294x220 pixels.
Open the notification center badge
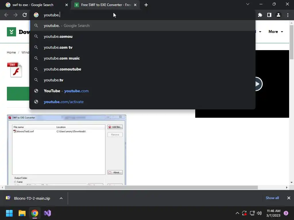(x=286, y=213)
